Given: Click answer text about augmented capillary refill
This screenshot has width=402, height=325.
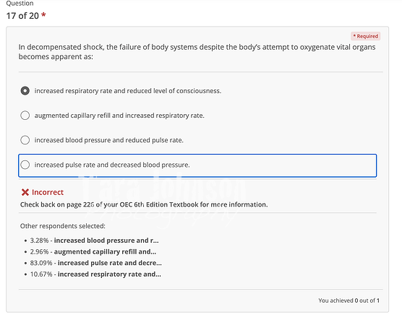Looking at the screenshot, I should click(x=119, y=116).
